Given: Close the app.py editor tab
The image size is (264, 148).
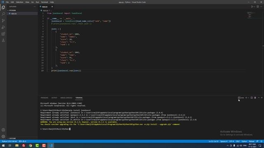Looking at the screenshot, I should 52,7.
